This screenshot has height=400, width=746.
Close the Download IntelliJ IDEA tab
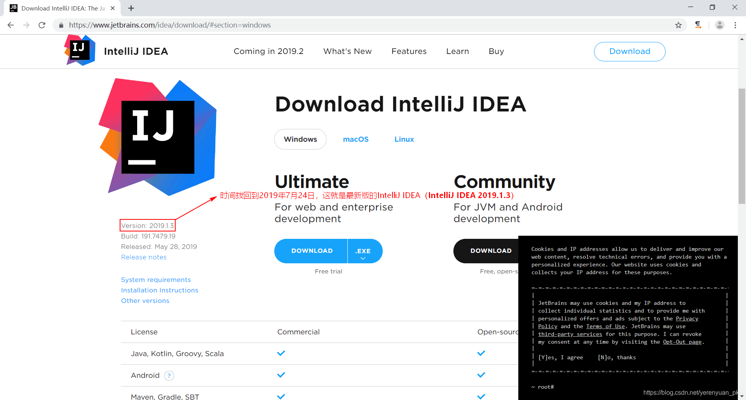113,8
